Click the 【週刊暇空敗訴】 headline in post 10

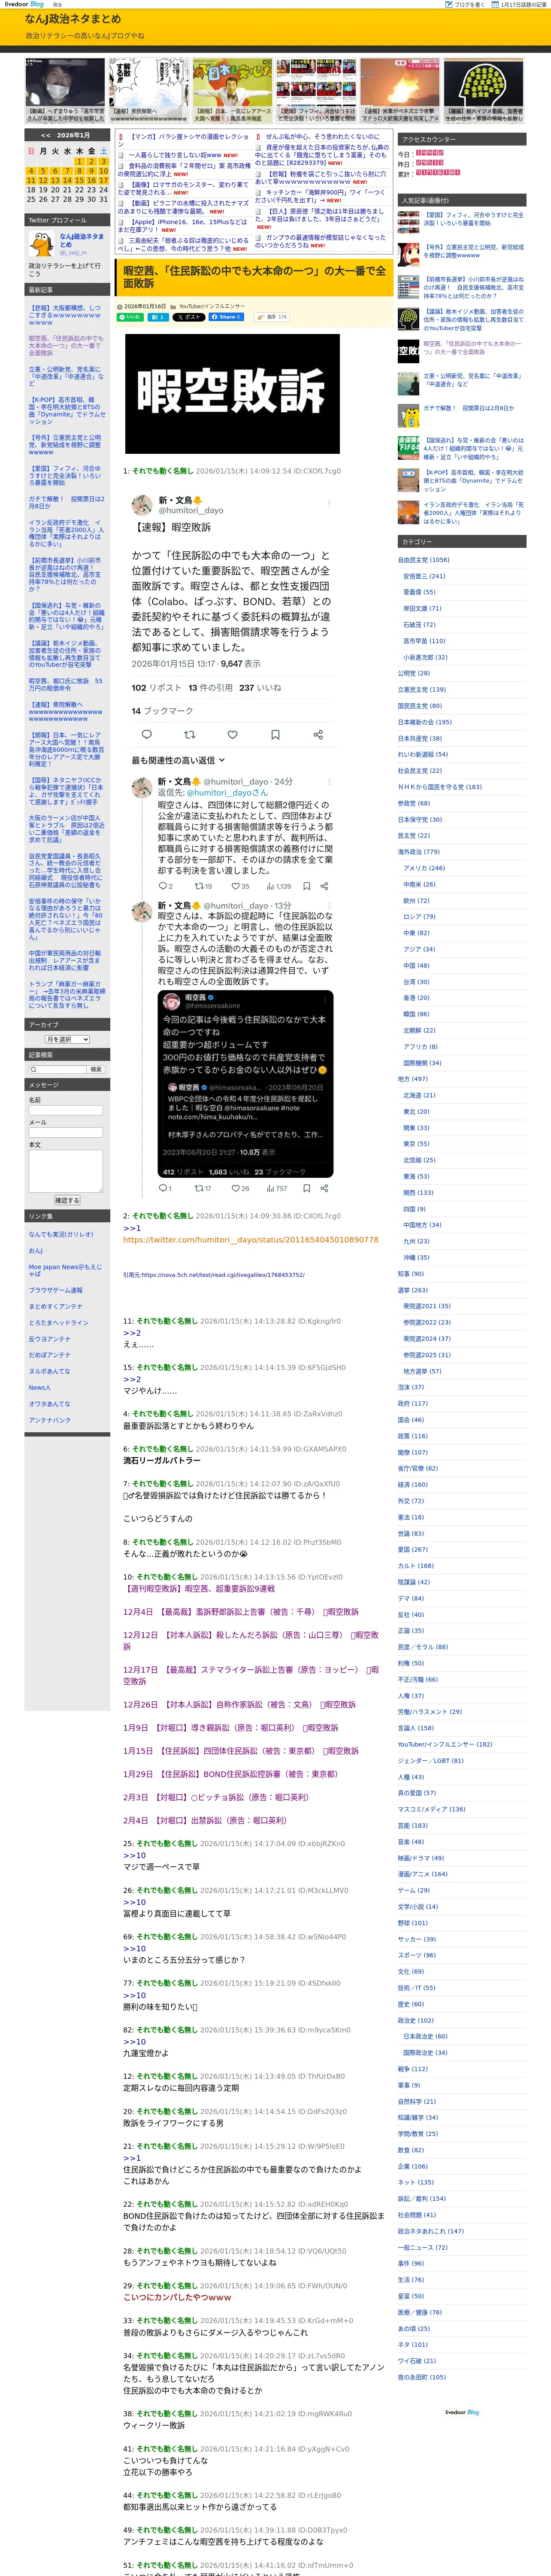(x=199, y=1588)
